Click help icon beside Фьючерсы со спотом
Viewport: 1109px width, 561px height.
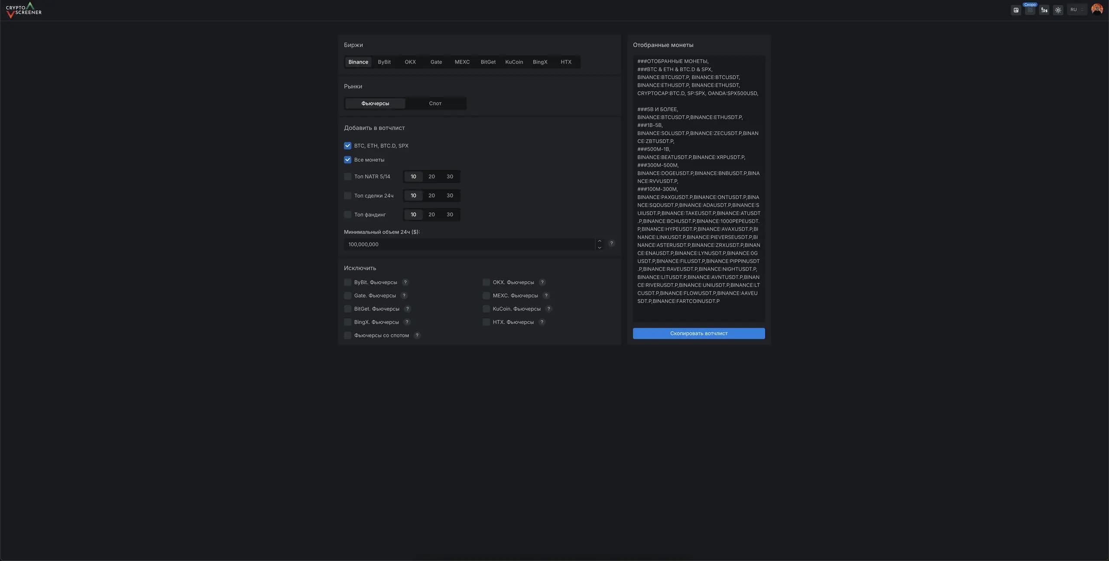(x=417, y=335)
